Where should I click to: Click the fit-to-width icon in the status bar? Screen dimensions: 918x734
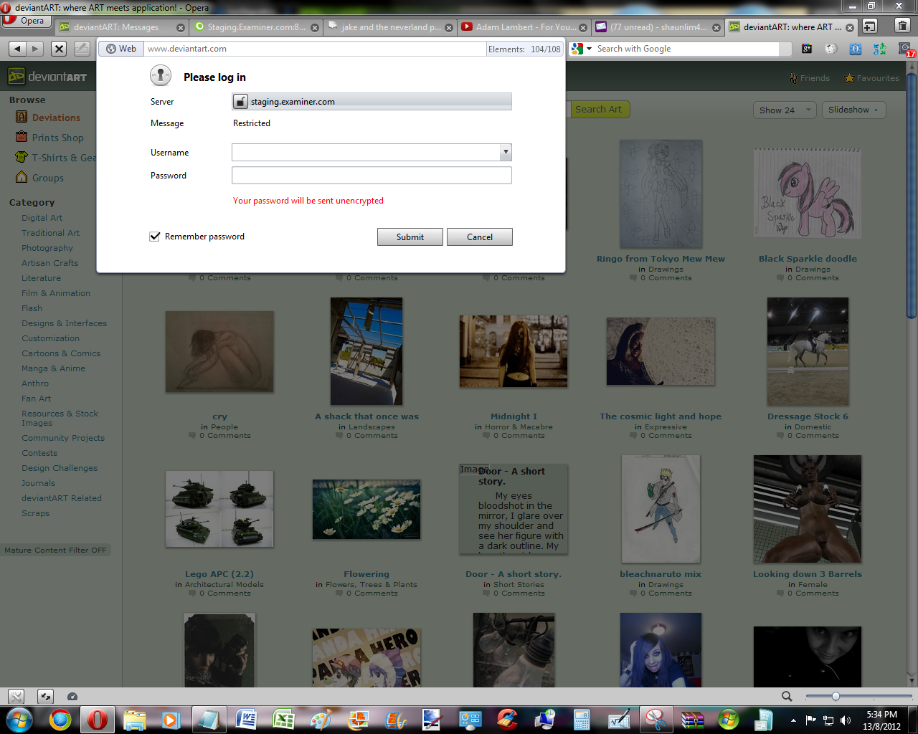click(x=45, y=696)
